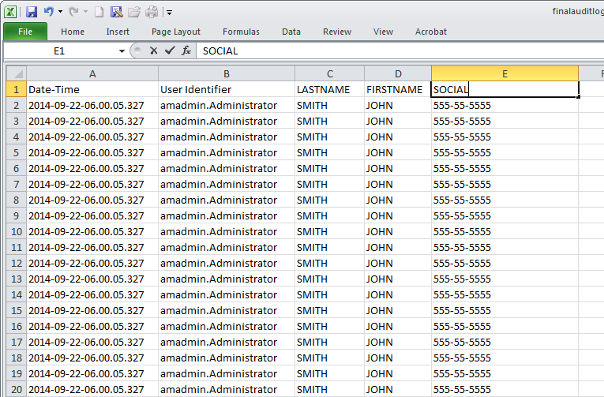Expand the Name Box dropdown arrow
Viewport: 604px width, 397px height.
122,51
